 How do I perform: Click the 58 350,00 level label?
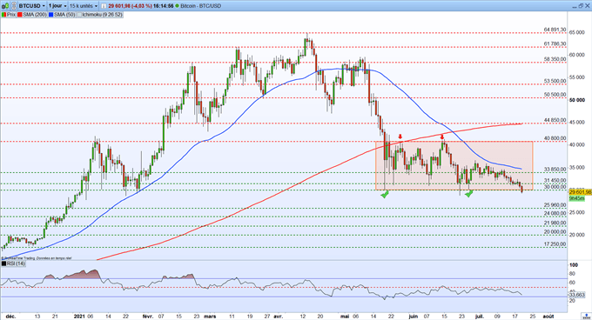pos(555,59)
